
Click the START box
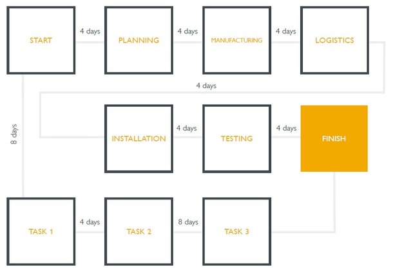pos(41,41)
